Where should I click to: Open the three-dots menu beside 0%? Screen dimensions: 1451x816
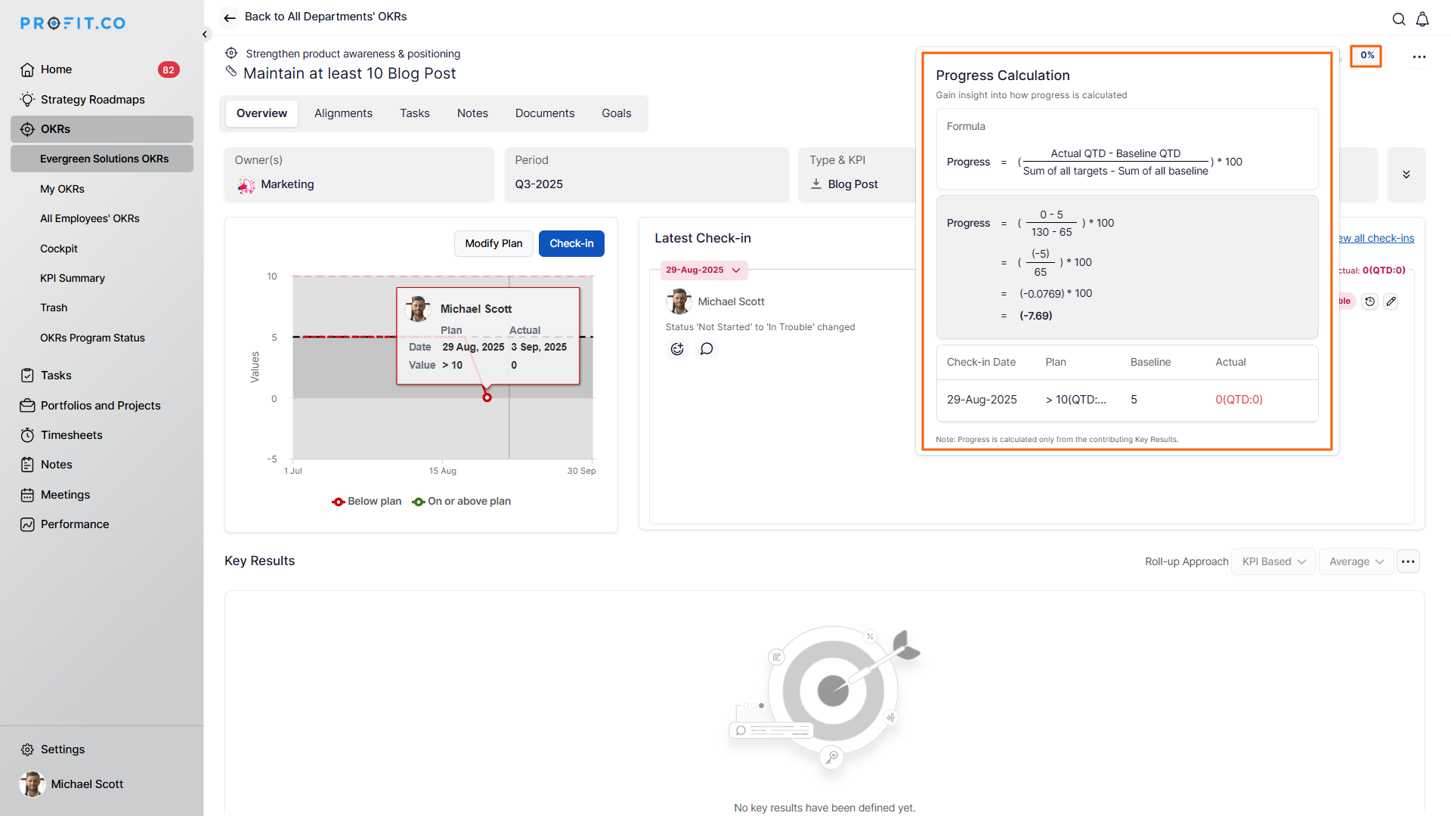tap(1419, 57)
